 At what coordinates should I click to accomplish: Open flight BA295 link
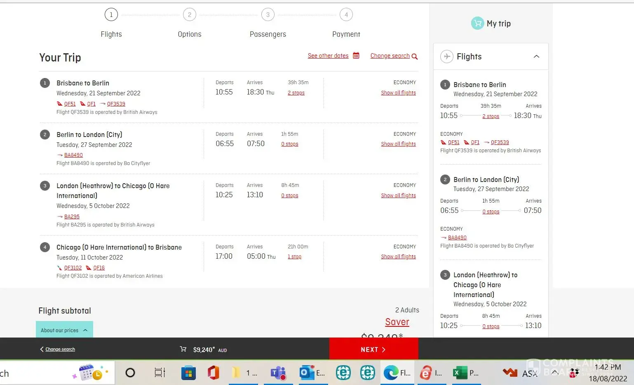tap(72, 217)
